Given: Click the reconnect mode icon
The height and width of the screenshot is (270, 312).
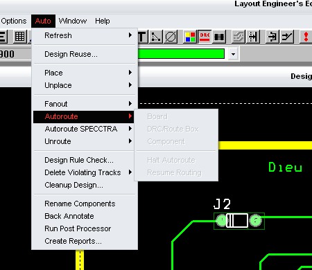Looking at the screenshot, I should (219, 37).
